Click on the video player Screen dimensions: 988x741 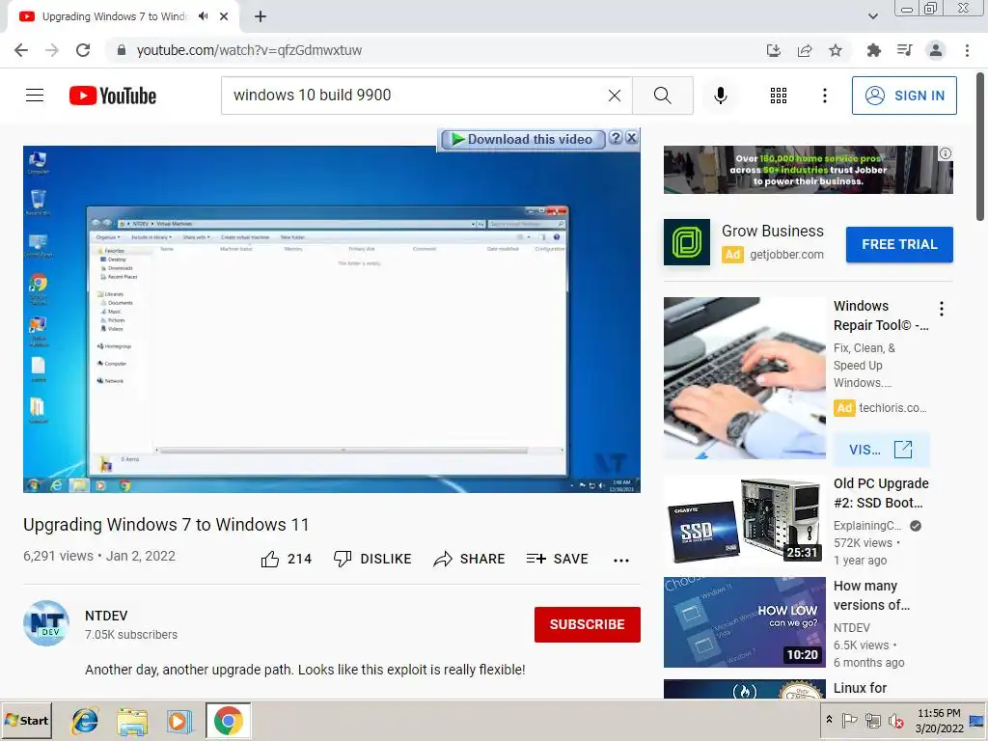click(332, 319)
